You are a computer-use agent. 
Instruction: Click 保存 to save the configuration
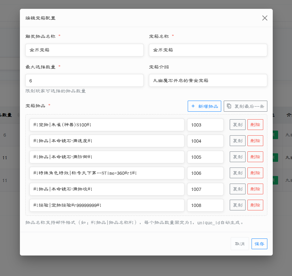259,244
